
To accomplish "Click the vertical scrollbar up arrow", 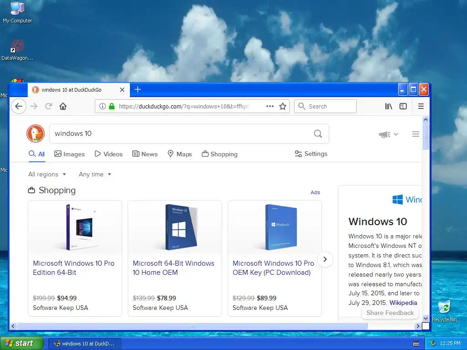I will (x=425, y=120).
